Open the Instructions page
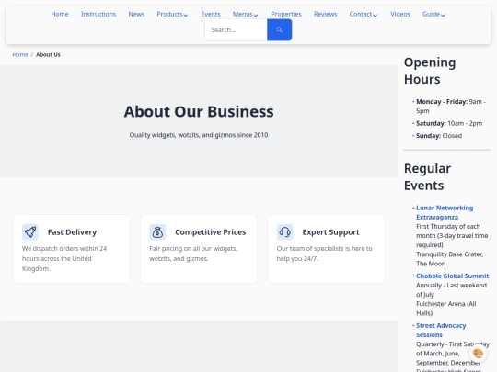Screen dimensions: 497x372 (x=98, y=14)
